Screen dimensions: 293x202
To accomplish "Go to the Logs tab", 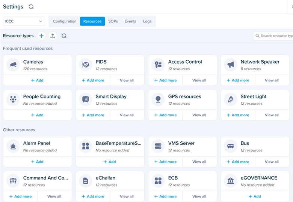I will point(147,21).
